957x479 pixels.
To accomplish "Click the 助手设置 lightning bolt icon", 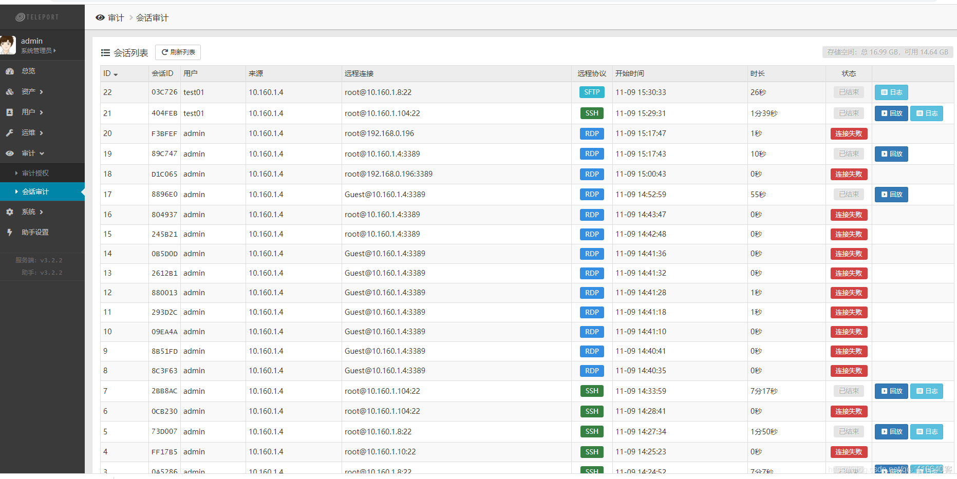I will tap(10, 232).
